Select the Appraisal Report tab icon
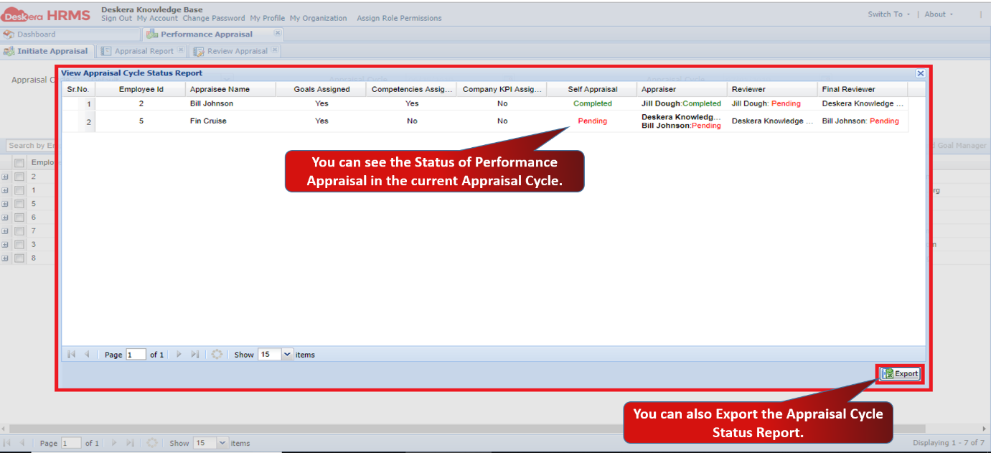The height and width of the screenshot is (453, 991). tap(105, 51)
